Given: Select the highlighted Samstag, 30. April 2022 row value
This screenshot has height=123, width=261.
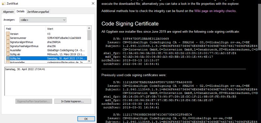Looking at the screenshot, I should click(67, 58).
